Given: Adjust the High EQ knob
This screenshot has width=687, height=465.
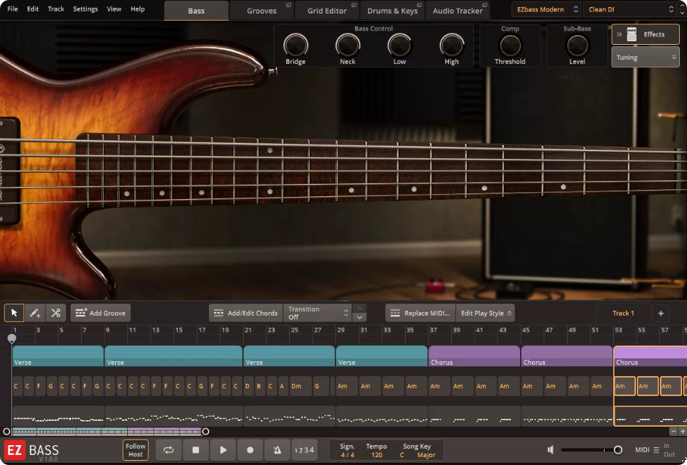Looking at the screenshot, I should [x=452, y=46].
